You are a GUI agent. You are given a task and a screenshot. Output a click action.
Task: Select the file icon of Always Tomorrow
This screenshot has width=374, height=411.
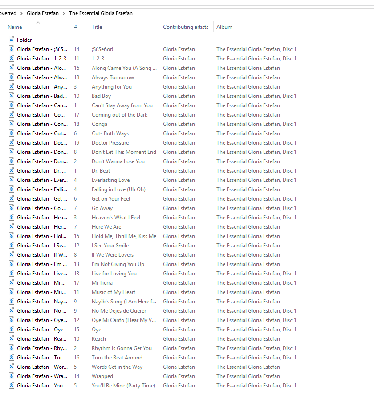pos(12,77)
